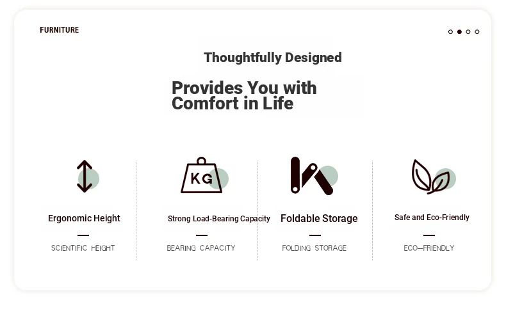Select the second filled carousel dot
Image resolution: width=506 pixels, height=309 pixels.
coord(459,32)
